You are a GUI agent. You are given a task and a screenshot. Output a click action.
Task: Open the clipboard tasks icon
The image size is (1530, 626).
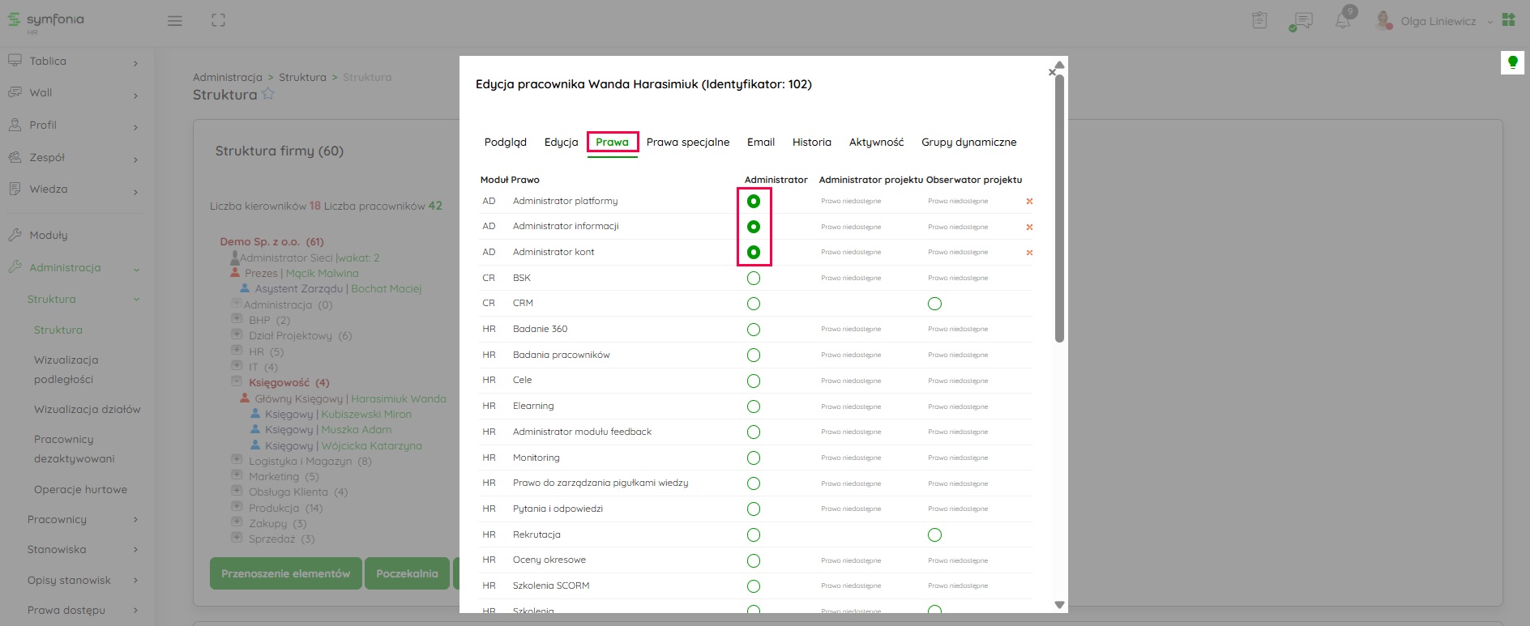click(1259, 21)
